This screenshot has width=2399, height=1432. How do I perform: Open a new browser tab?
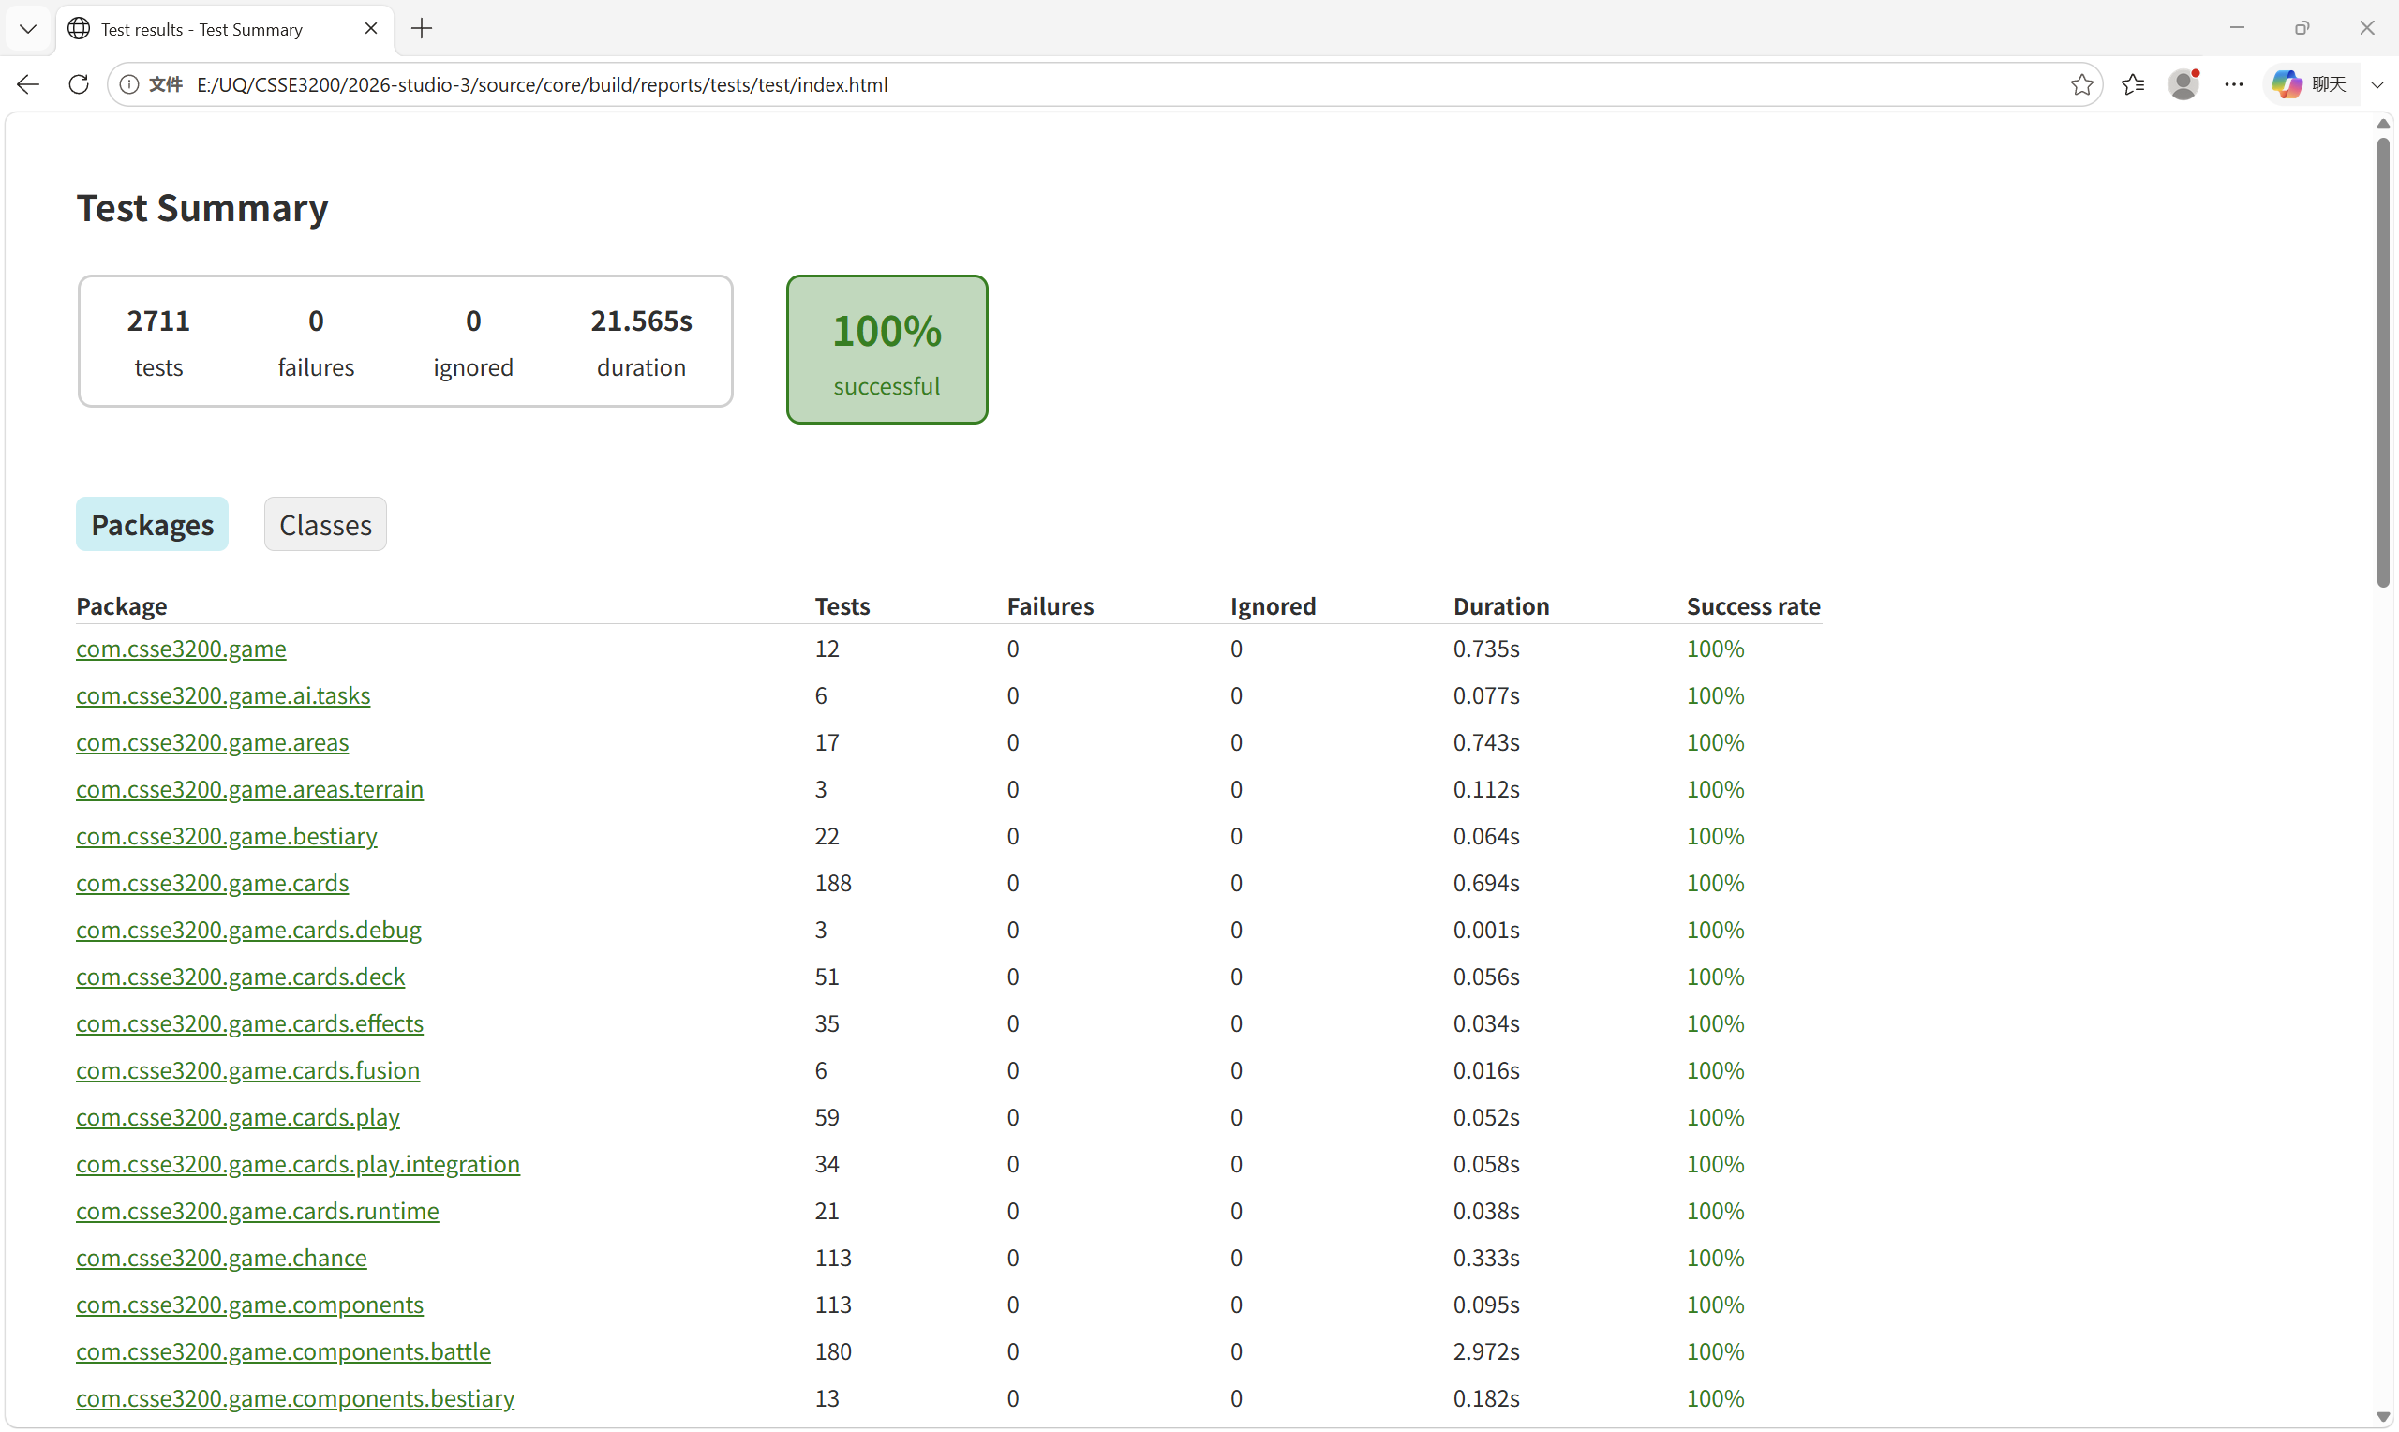click(422, 29)
